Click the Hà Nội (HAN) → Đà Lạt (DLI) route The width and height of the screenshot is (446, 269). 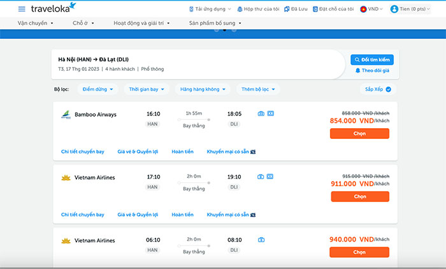click(x=93, y=59)
